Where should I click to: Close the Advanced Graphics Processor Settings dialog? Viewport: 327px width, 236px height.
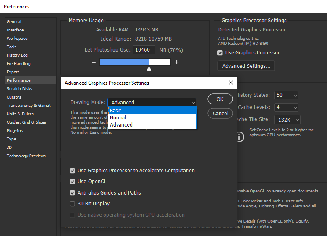coord(230,83)
